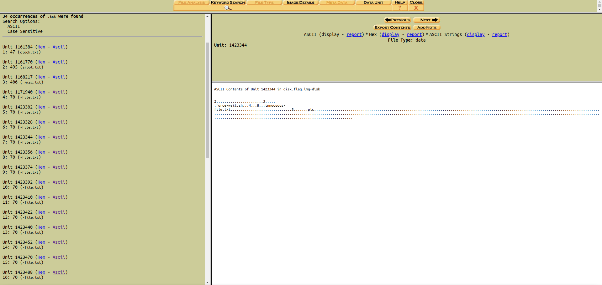Screen dimensions: 602x285
Task: Click Add Note button
Action: tap(427, 28)
